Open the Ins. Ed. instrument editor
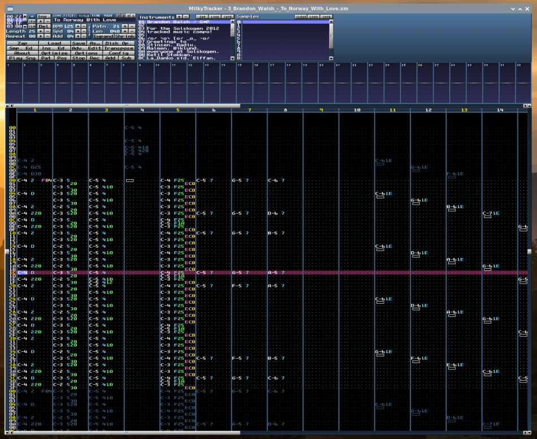 54,48
